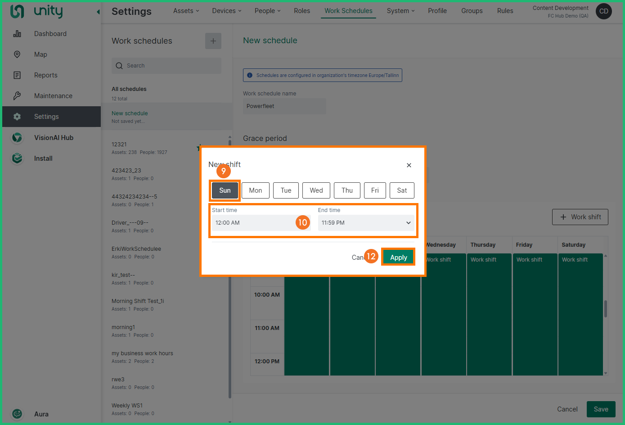Switch to the Roles tab
The height and width of the screenshot is (425, 625).
click(x=302, y=11)
